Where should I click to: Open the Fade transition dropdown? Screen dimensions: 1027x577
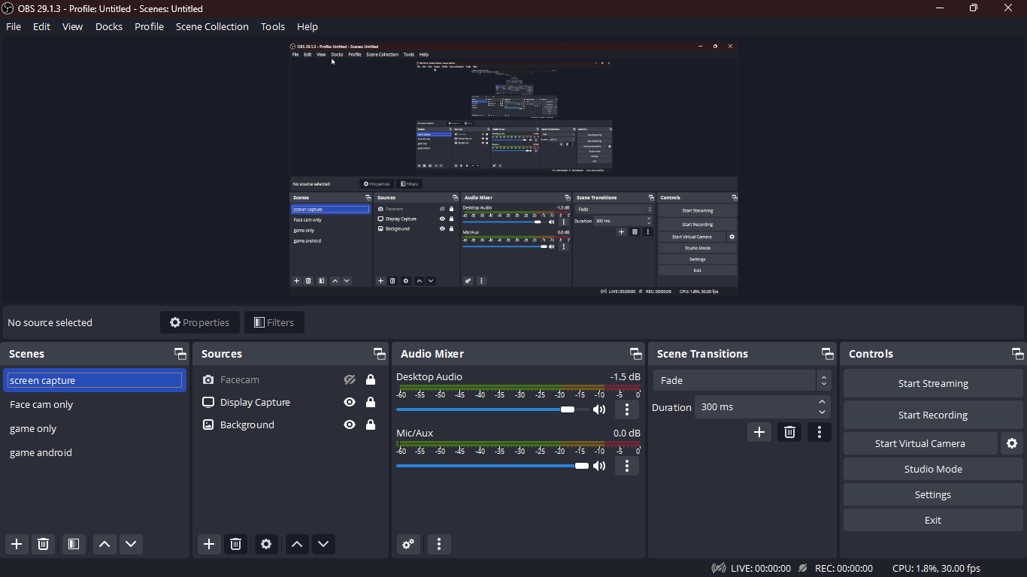pos(741,380)
